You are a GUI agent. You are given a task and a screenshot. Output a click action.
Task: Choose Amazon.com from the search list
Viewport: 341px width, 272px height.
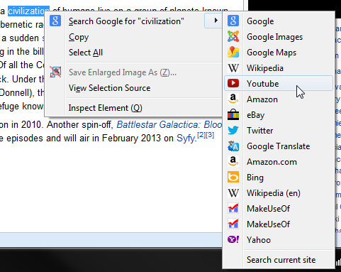(x=272, y=162)
